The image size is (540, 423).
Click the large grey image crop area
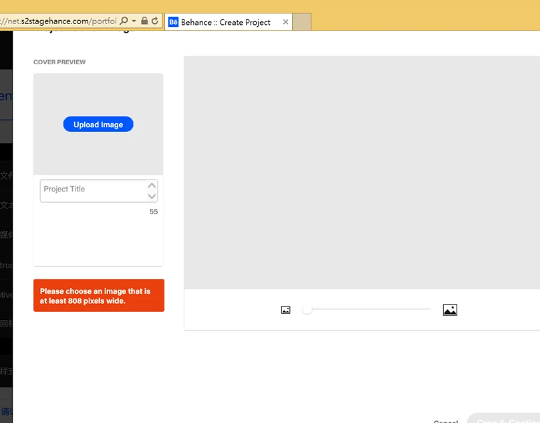coord(362,172)
